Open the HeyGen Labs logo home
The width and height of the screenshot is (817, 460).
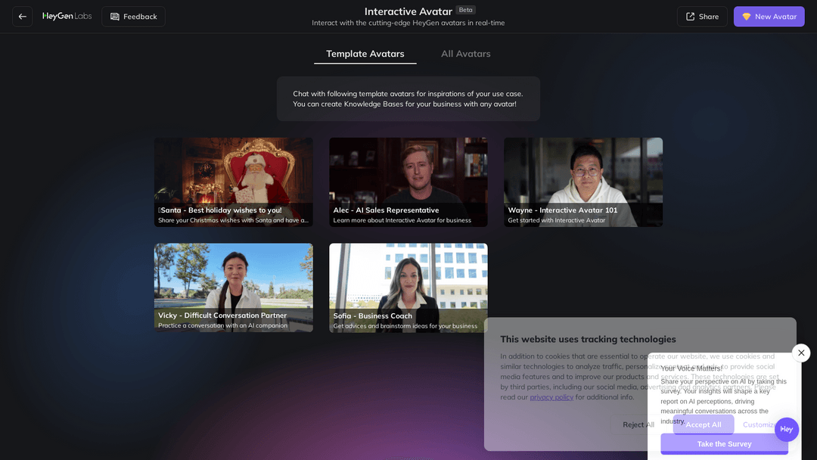point(67,16)
